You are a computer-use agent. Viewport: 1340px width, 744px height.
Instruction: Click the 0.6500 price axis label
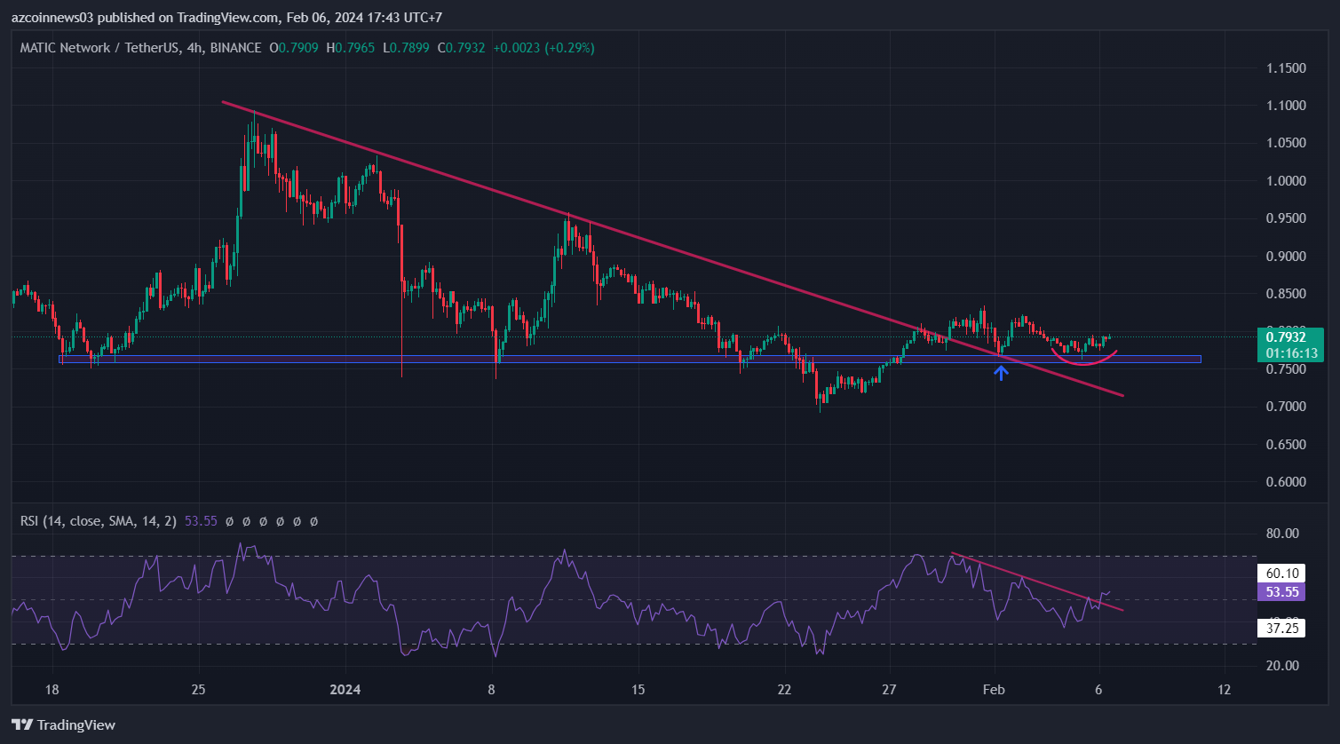click(x=1284, y=444)
